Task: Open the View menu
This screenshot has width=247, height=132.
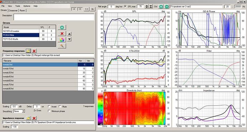Action: pyautogui.click(x=10, y=6)
